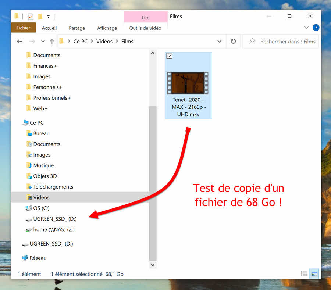Viewport: 331px width, 290px height.
Task: Click the folder icon in address bar
Action: (x=62, y=41)
